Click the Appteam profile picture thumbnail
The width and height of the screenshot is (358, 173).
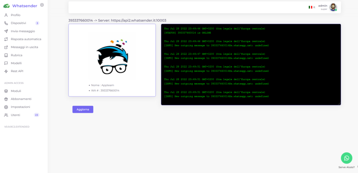click(x=112, y=56)
